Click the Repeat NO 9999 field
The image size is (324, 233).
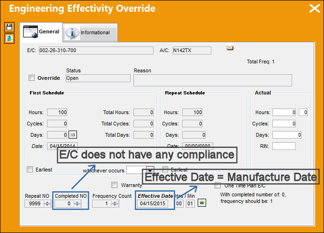[x=34, y=203]
